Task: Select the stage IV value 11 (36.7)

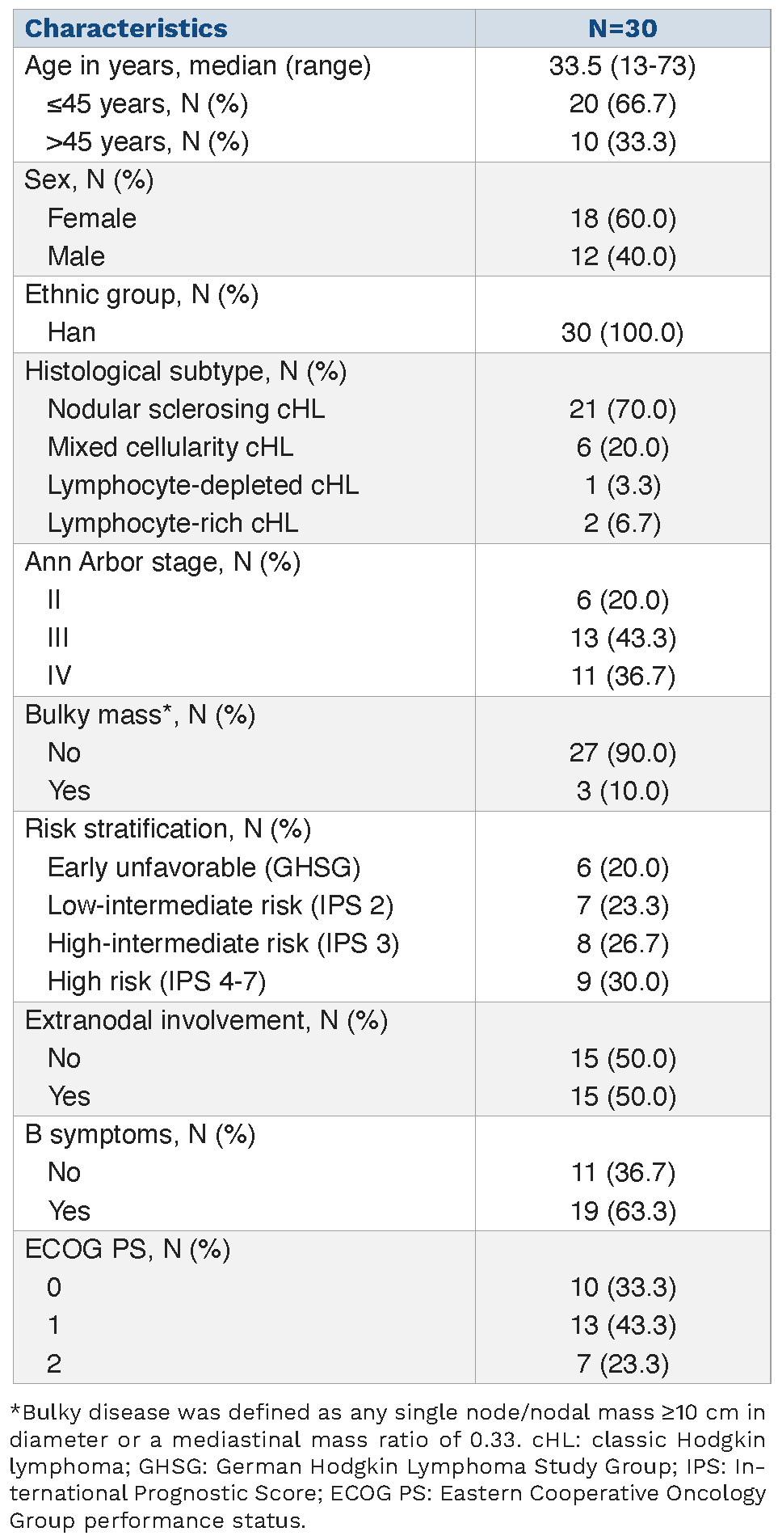Action: point(622,676)
